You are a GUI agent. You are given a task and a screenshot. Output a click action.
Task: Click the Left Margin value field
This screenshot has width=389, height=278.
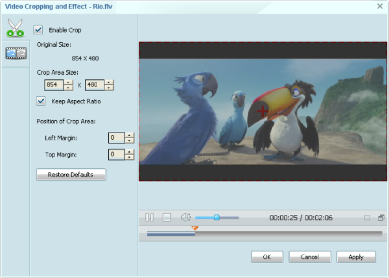(117, 138)
